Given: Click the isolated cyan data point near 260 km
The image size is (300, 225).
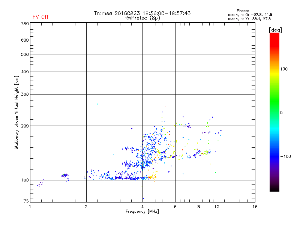Looking at the screenshot, I should [x=97, y=104].
